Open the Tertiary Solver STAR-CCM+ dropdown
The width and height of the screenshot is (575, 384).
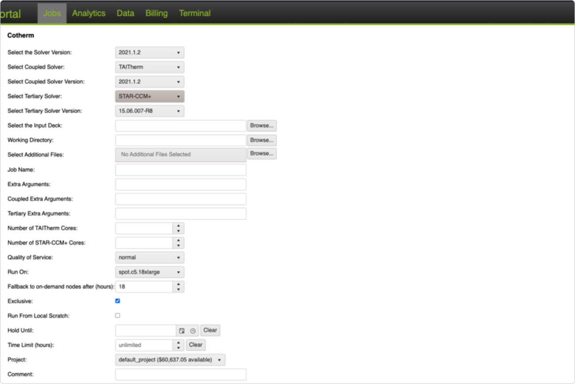(150, 96)
